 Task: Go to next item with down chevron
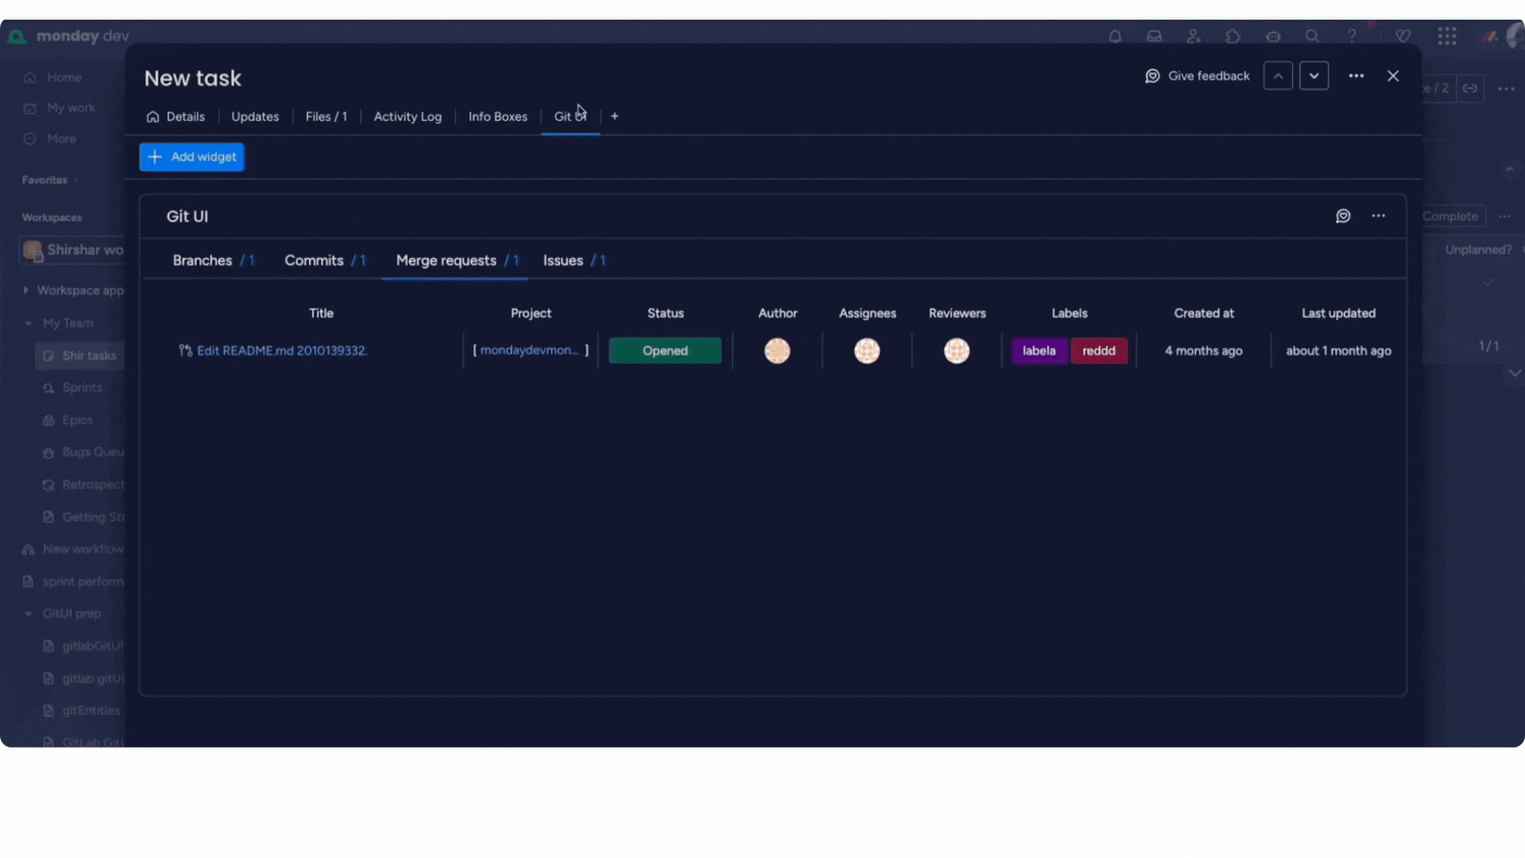tap(1314, 76)
